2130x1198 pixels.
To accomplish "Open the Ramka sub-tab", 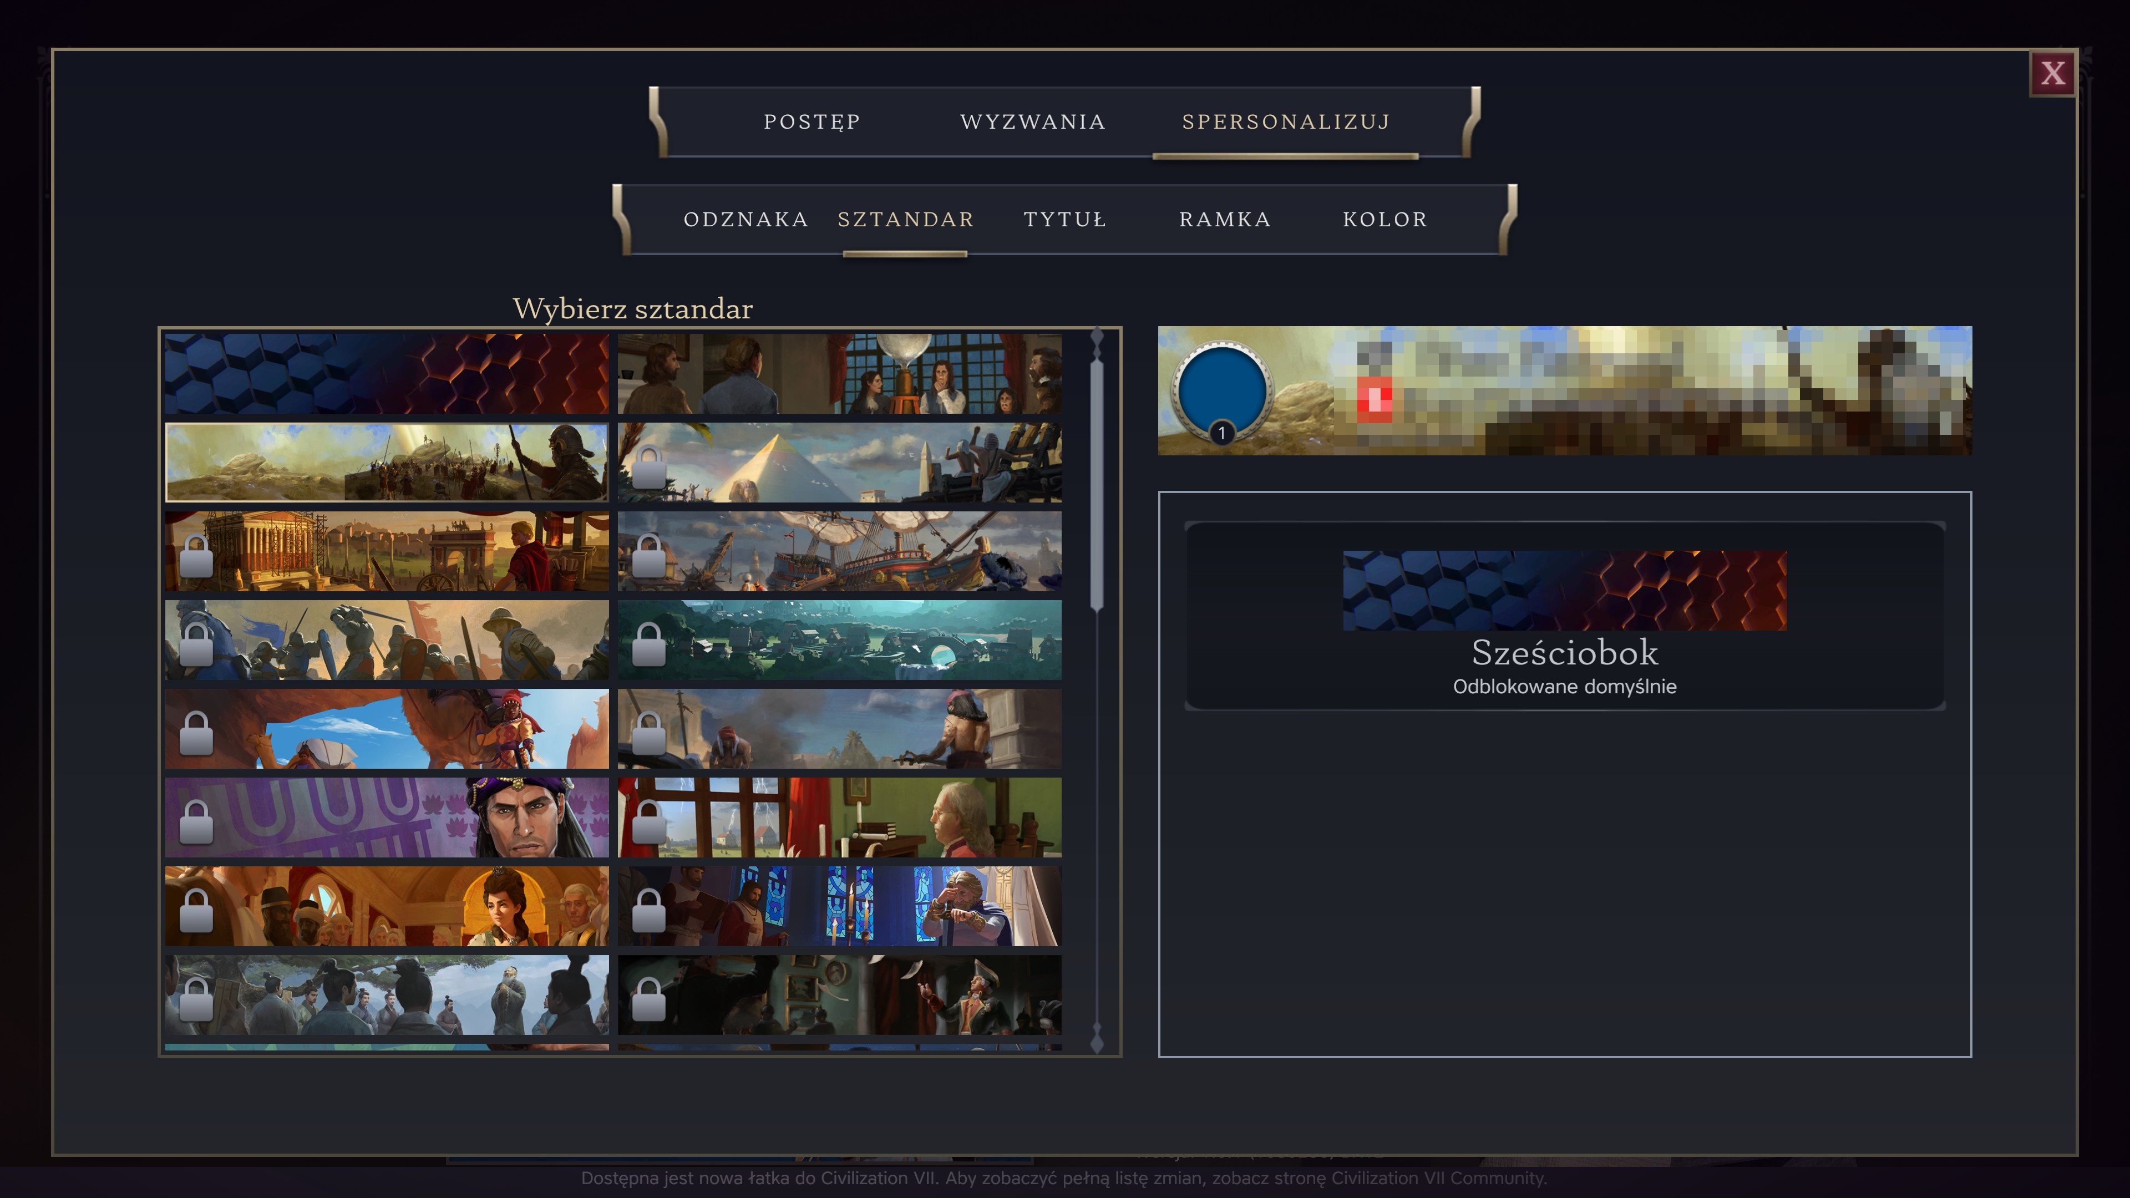I will click(x=1225, y=219).
